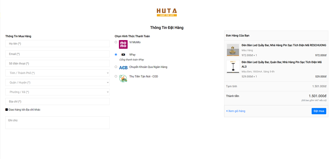Select Thu Tiền Tận Nơi - COD radio

pos(116,76)
